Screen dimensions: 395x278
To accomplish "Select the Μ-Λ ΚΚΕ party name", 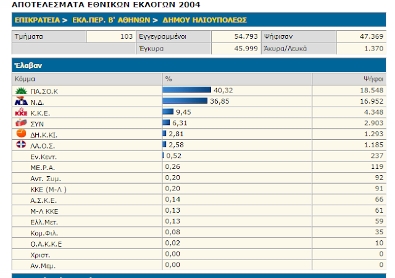I will tap(44, 211).
